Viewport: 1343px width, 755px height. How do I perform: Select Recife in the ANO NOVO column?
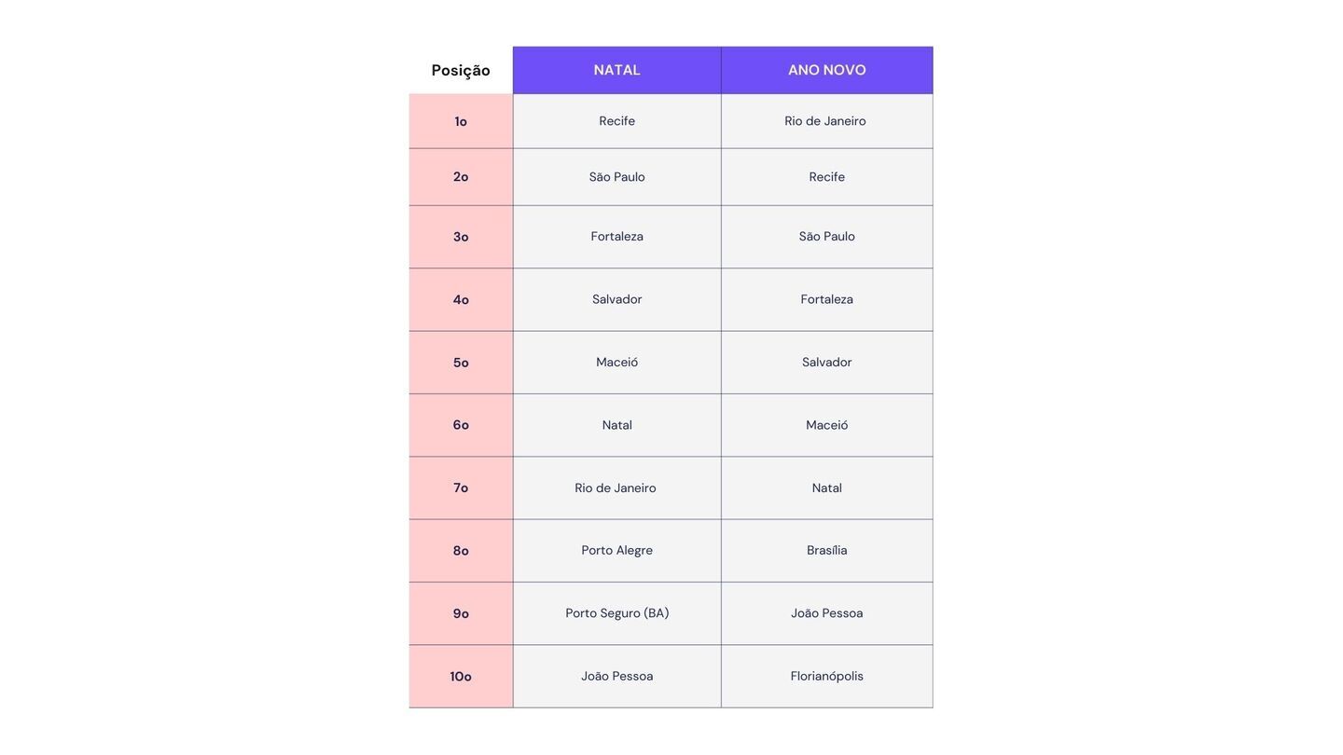click(826, 177)
